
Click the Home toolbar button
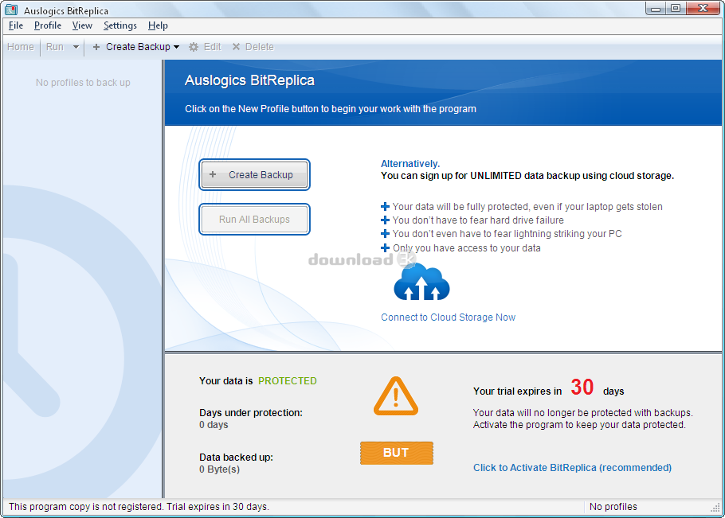21,47
